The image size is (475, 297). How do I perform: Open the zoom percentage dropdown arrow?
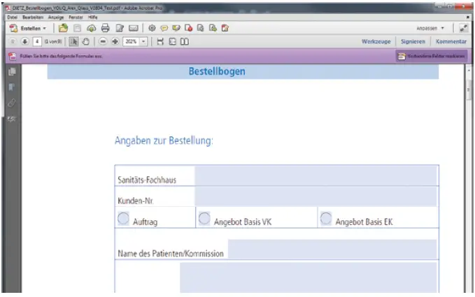pyautogui.click(x=143, y=41)
